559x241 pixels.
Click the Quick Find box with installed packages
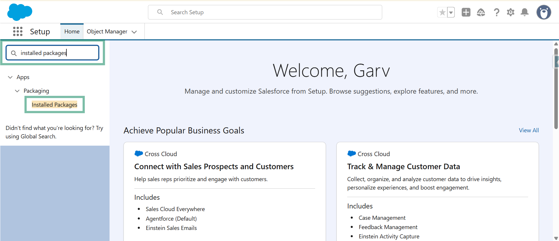52,53
